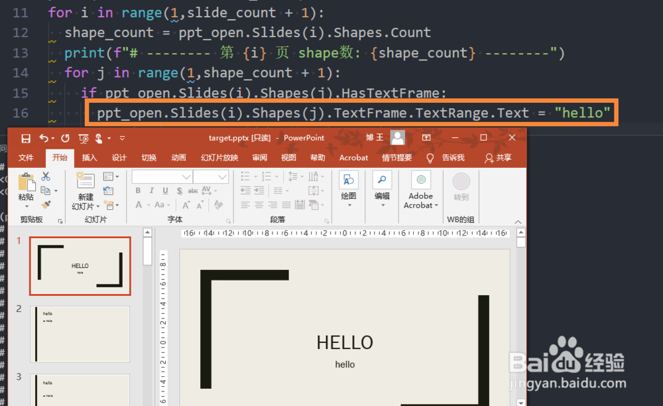Open the 绘图 Drawing tools group

coord(349,188)
